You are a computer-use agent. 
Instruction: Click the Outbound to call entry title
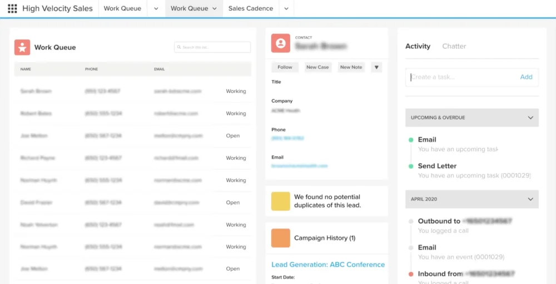point(465,221)
